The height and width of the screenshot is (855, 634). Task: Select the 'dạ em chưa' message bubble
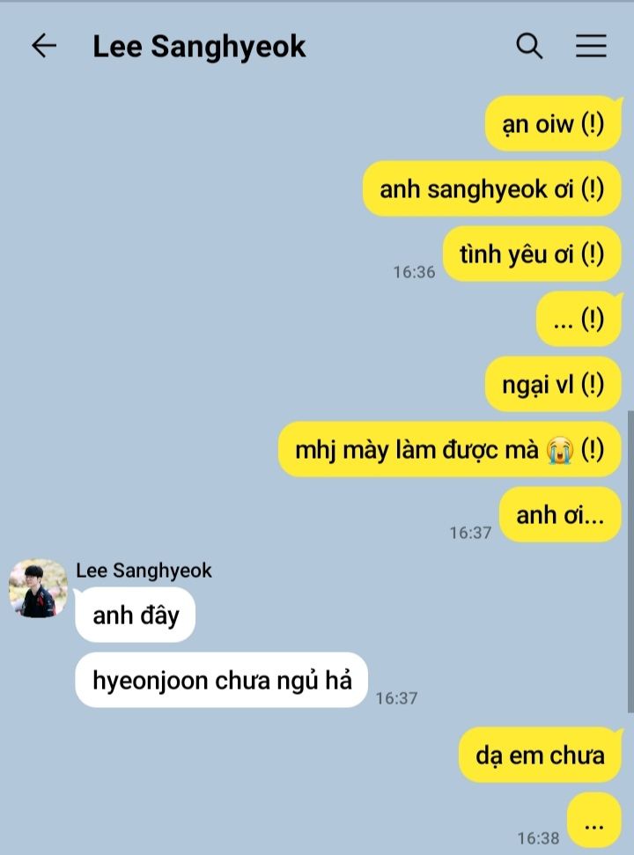click(x=541, y=755)
